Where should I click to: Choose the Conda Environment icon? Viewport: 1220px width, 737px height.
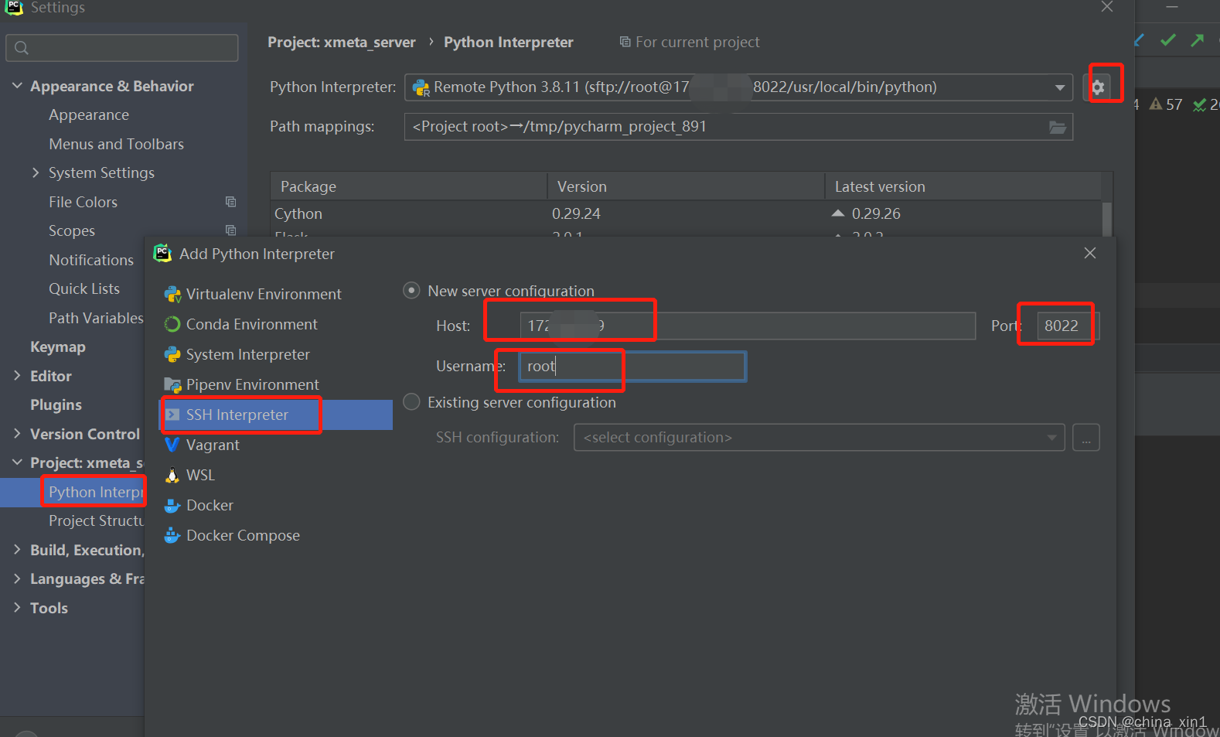point(172,325)
